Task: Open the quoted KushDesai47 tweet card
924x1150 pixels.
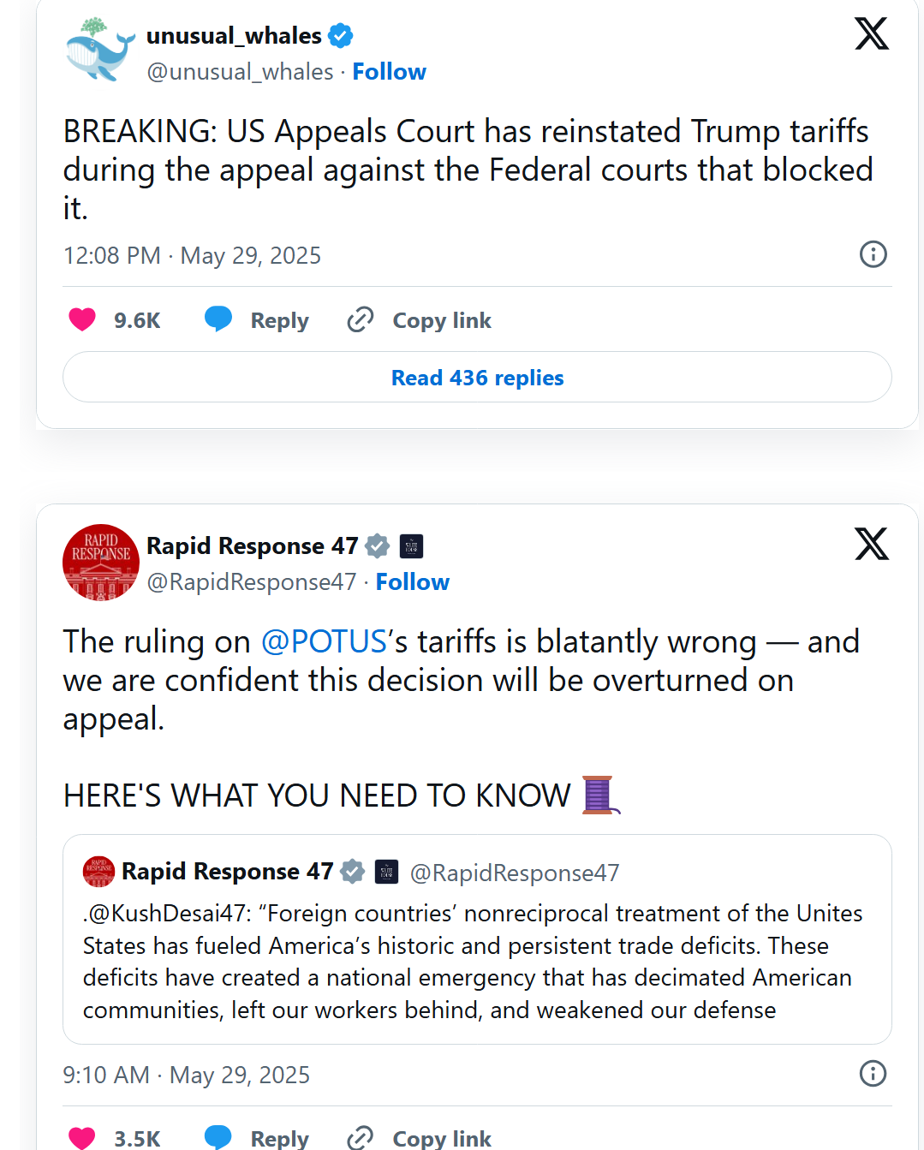Action: coord(477,961)
